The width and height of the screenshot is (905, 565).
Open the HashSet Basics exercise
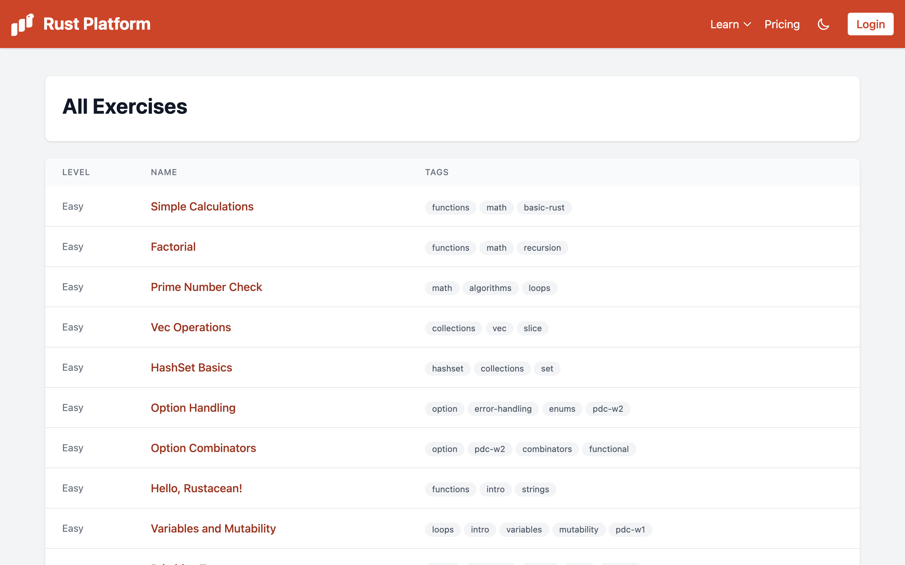coord(191,367)
